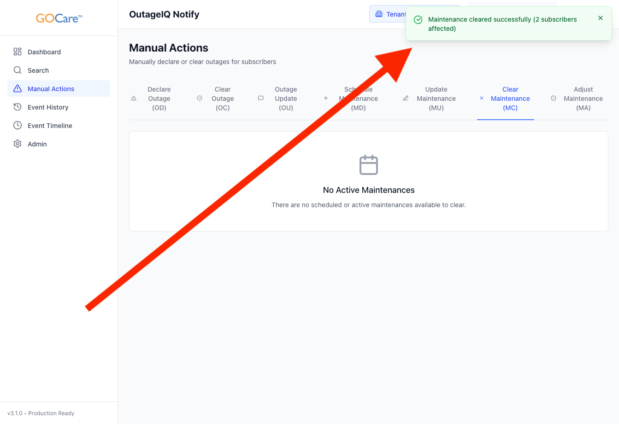Click the green success checkmark icon

click(x=418, y=20)
